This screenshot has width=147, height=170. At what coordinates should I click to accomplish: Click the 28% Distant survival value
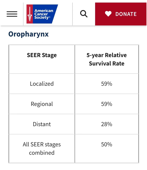coord(107,124)
